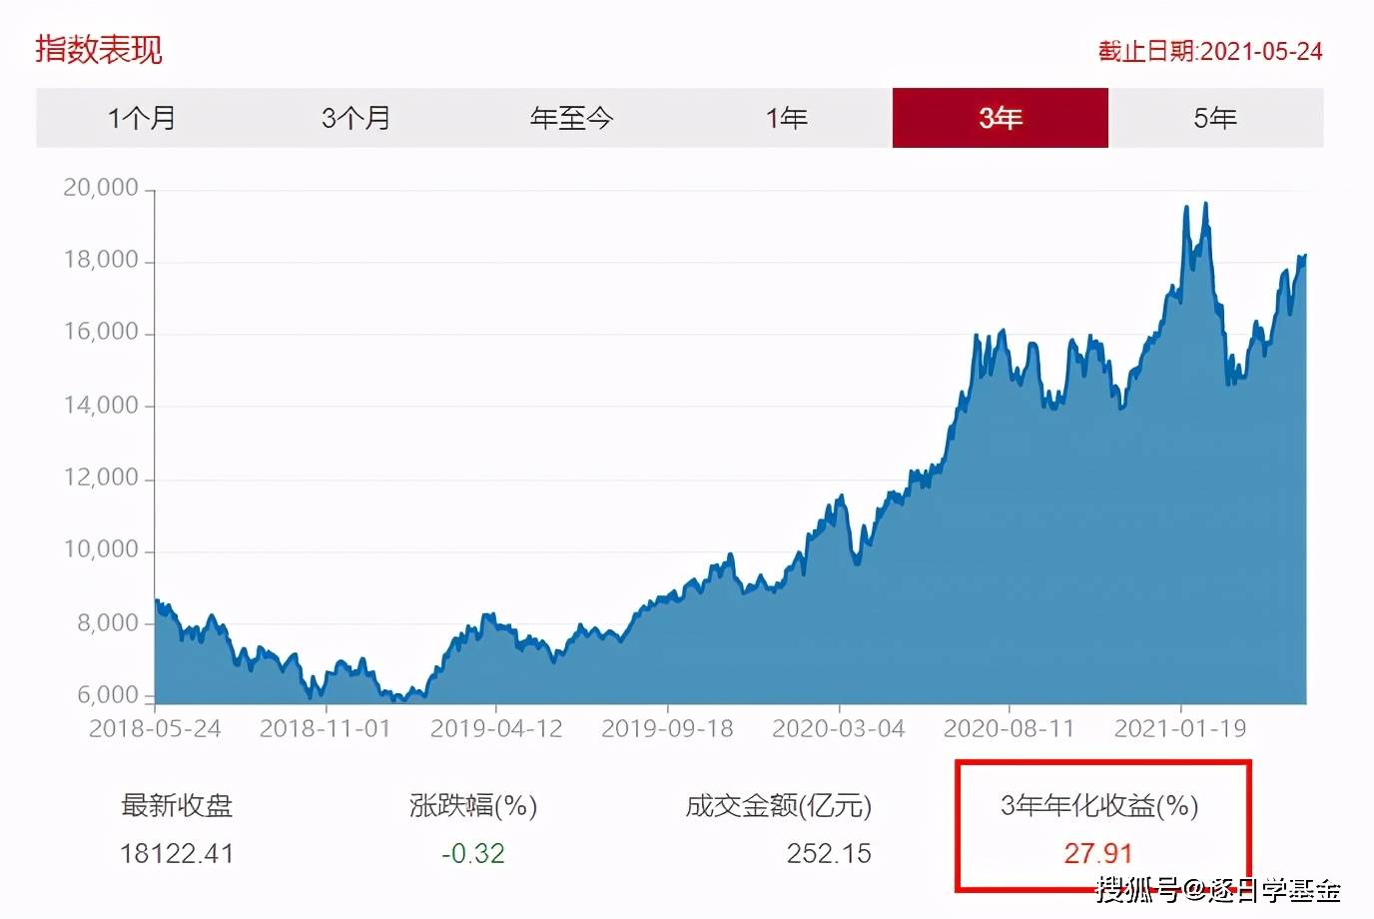
Task: Click the 最新收盘 label
Action: tap(177, 805)
